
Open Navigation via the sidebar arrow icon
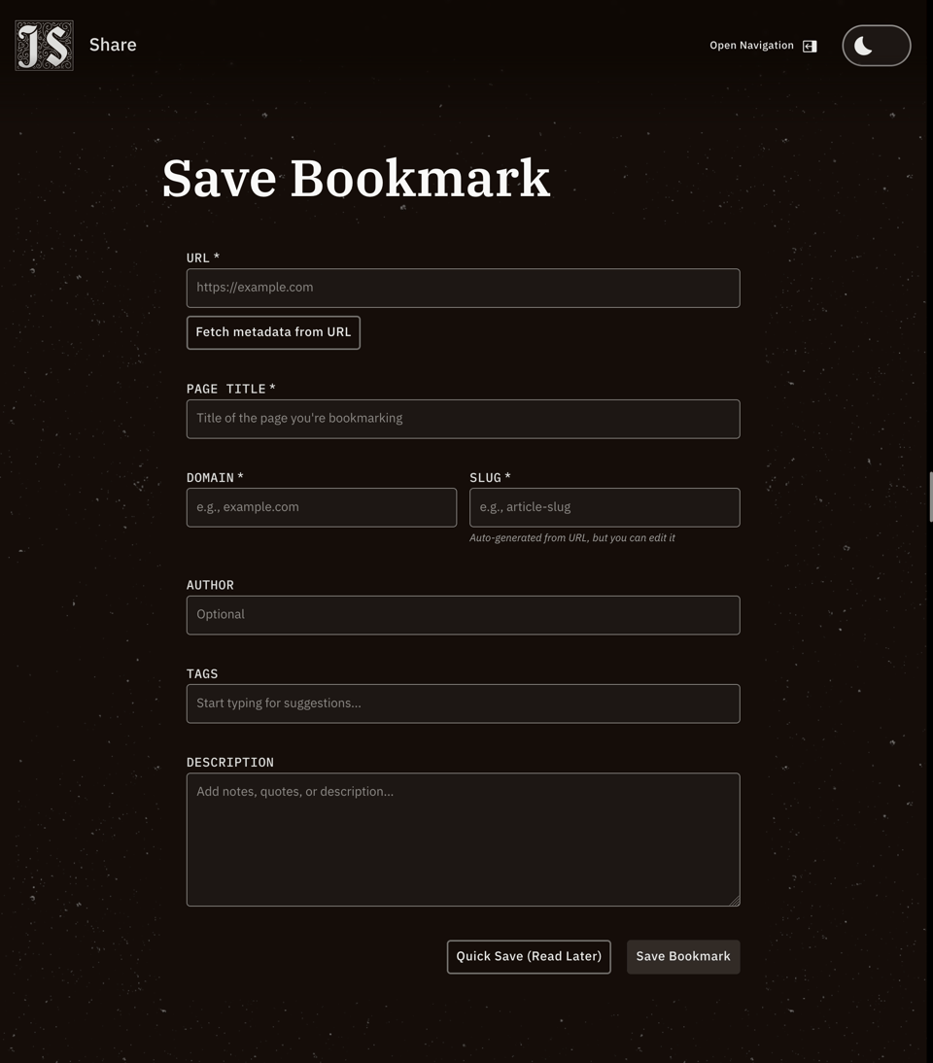pos(809,45)
